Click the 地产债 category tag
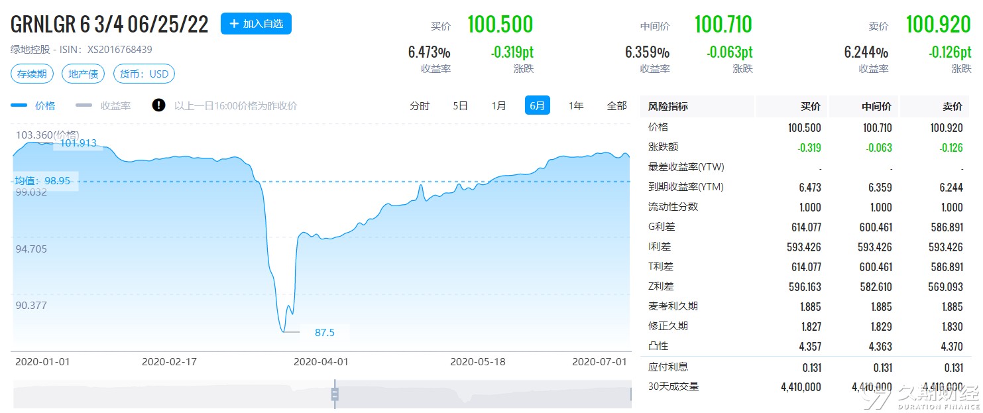This screenshot has width=983, height=413. pyautogui.click(x=83, y=74)
